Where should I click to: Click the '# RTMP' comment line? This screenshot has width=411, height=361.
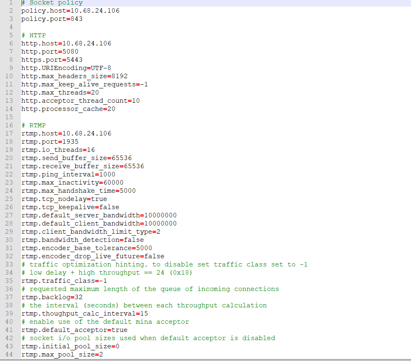click(x=34, y=125)
